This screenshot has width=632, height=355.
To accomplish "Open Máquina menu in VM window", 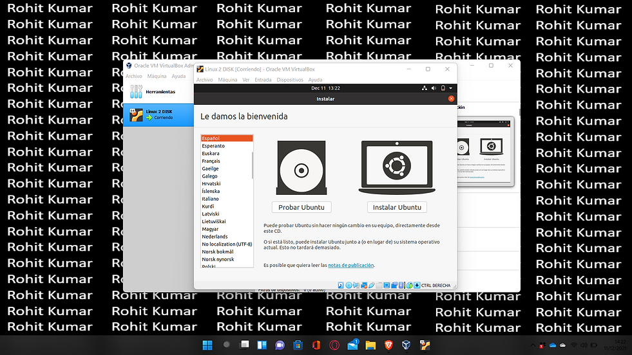I will tap(227, 80).
